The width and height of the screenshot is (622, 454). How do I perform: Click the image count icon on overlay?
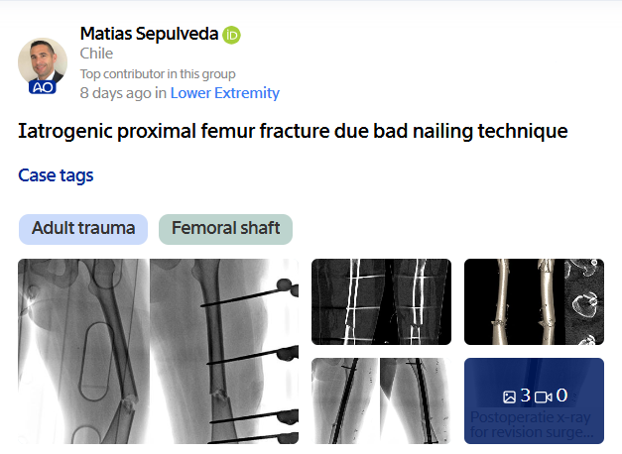pos(509,397)
